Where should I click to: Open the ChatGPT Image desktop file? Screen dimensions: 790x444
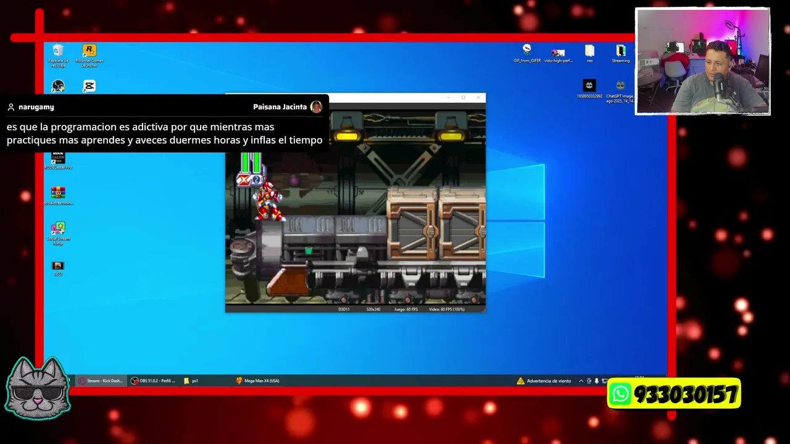620,91
